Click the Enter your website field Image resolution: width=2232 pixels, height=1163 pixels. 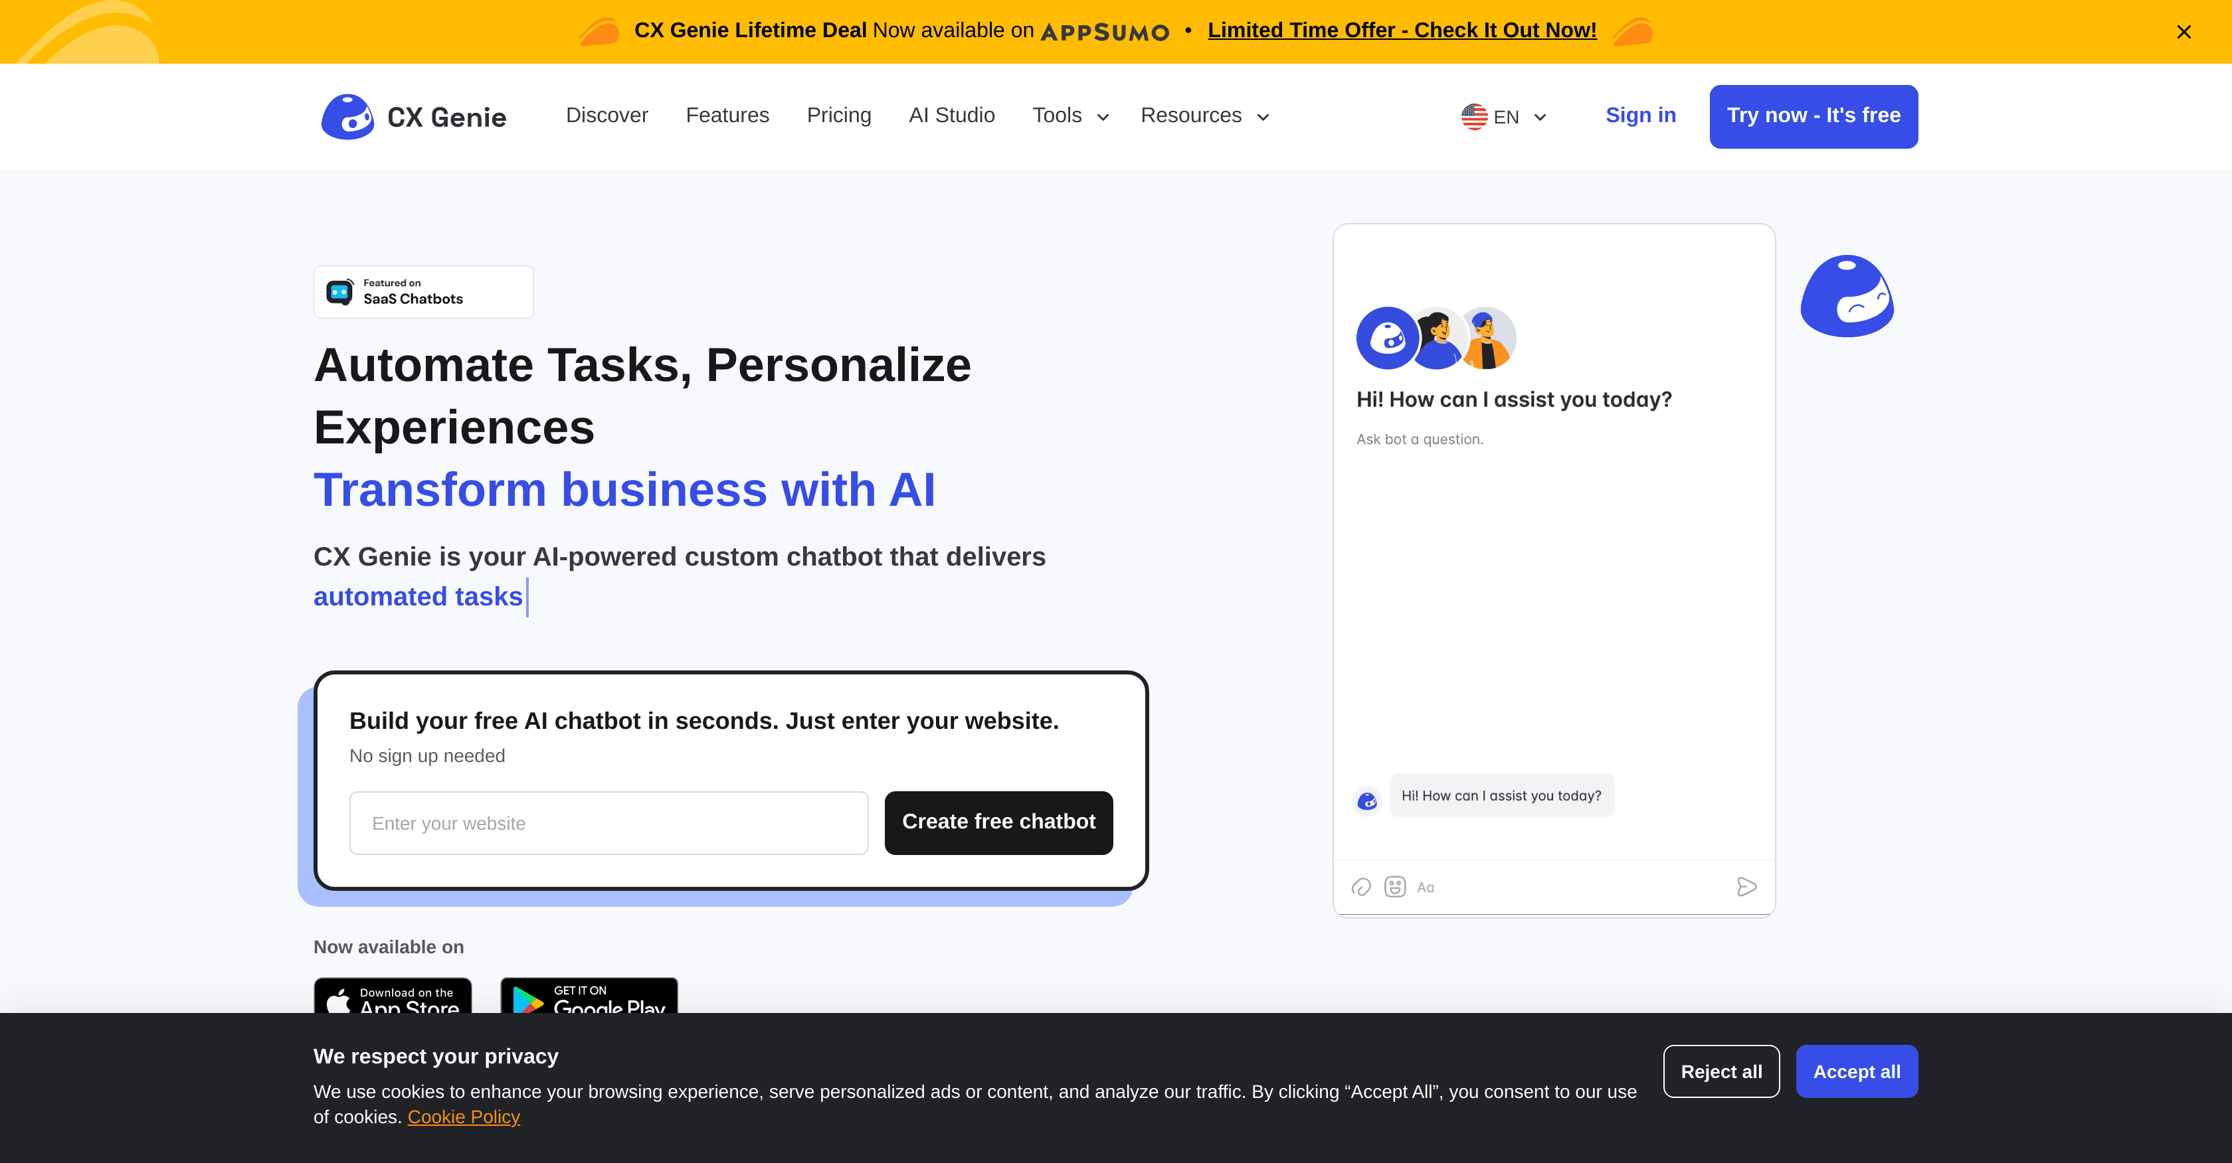click(x=608, y=822)
